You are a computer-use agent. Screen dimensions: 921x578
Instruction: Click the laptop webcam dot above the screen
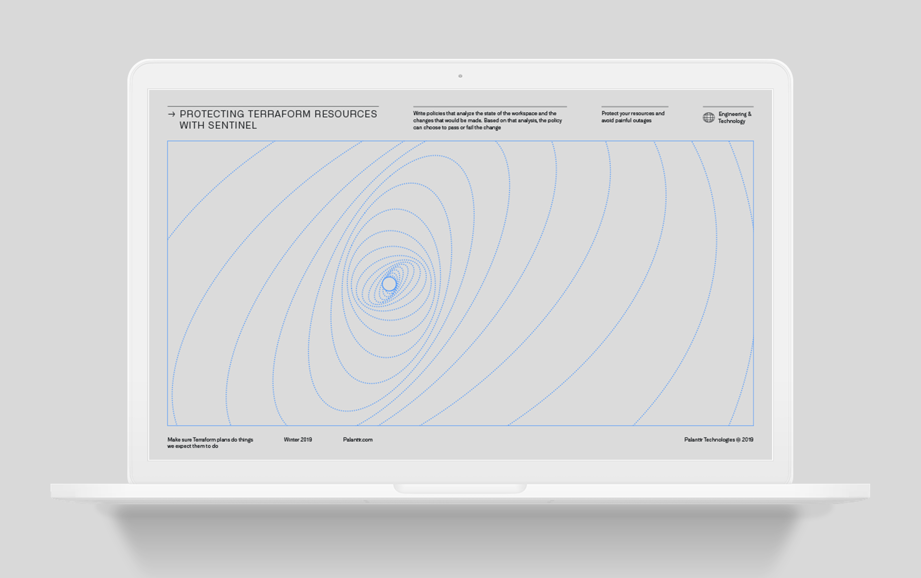460,76
